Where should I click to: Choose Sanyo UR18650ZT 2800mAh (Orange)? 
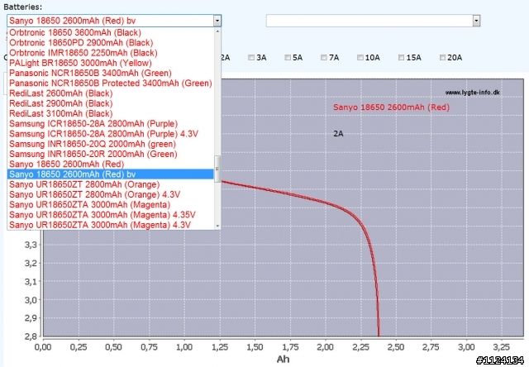click(110, 184)
